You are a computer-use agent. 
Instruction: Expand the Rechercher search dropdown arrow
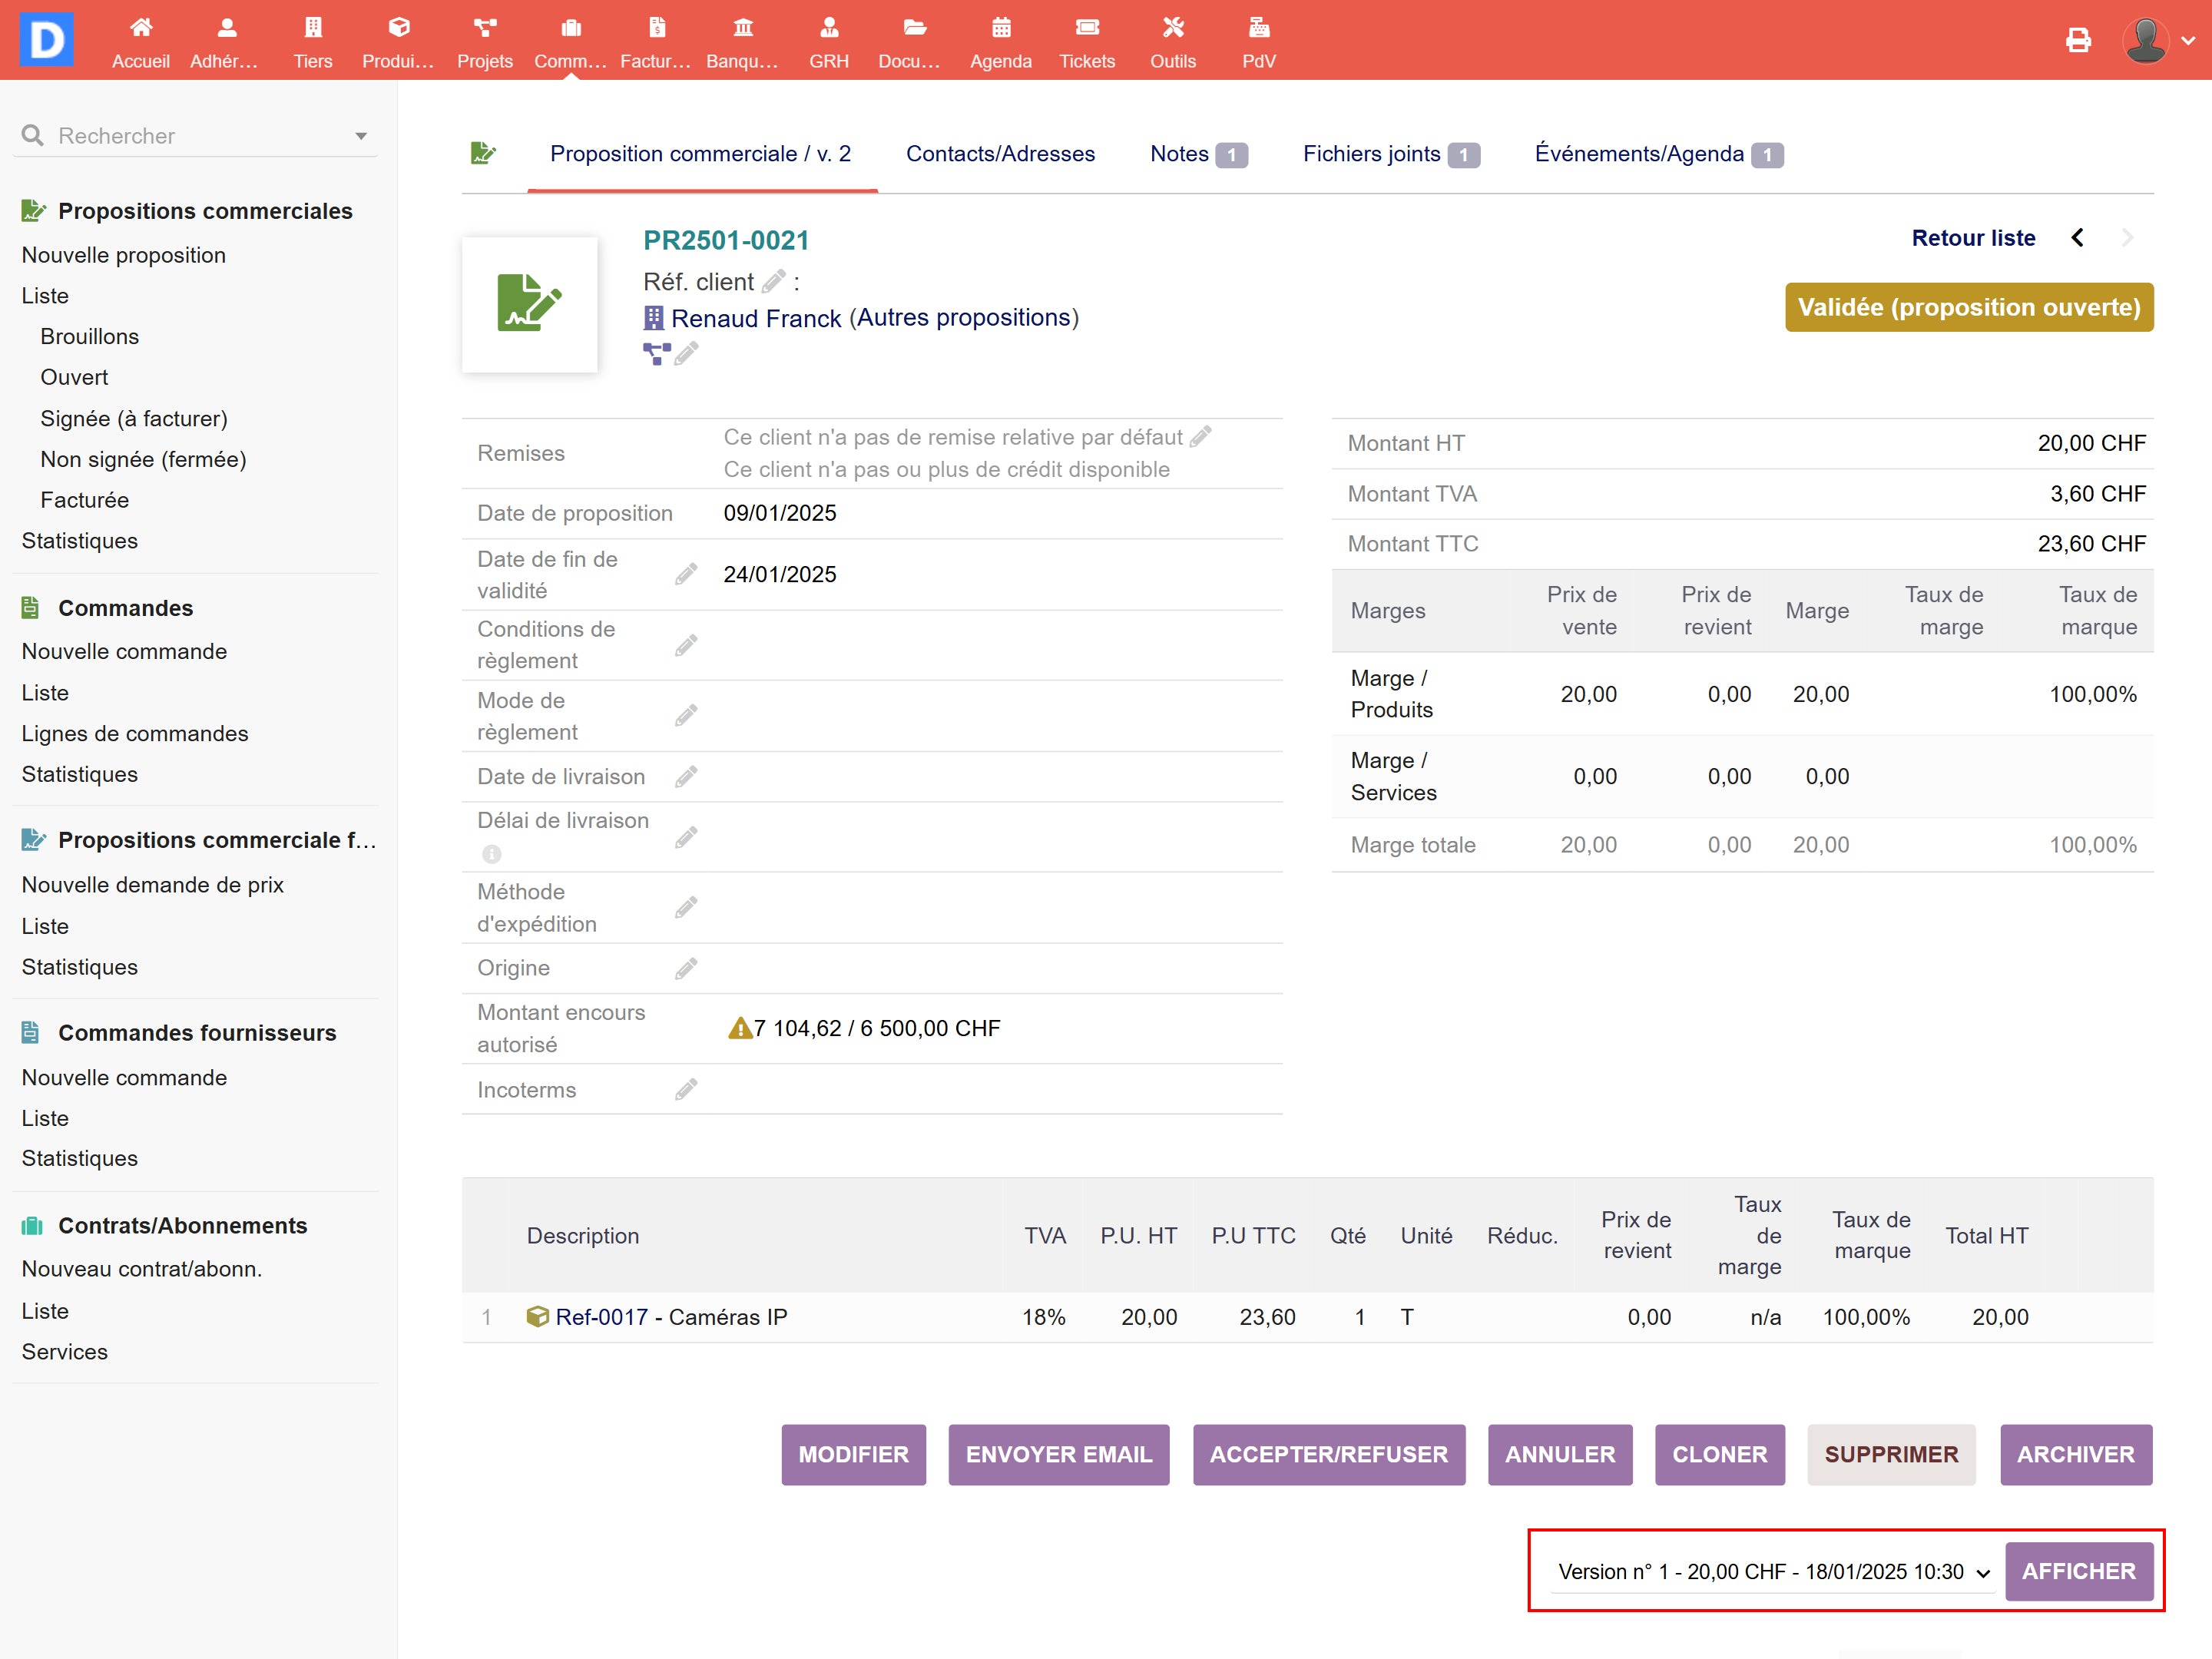tap(361, 136)
